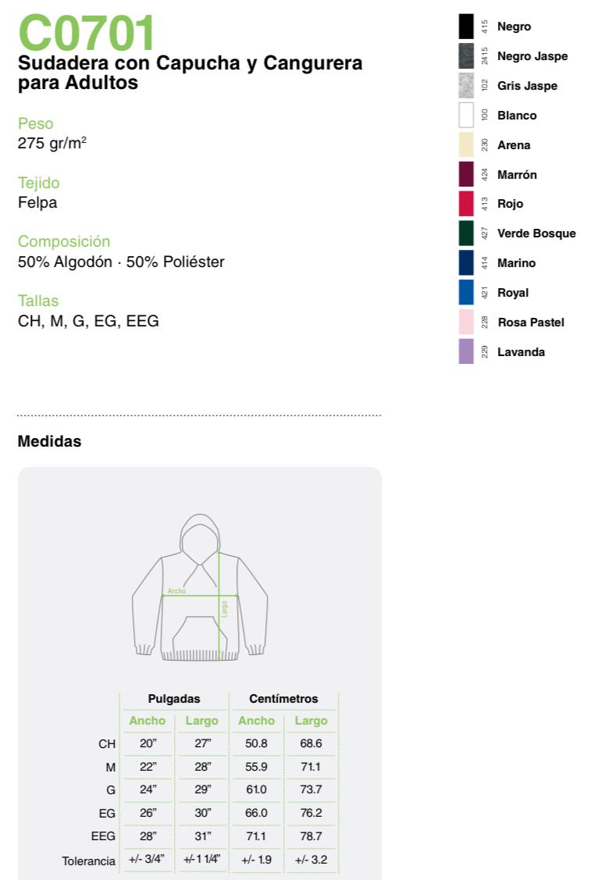This screenshot has height=880, width=601.
Task: Select the Negro Jaspe dark heather swatch
Action: tap(466, 56)
